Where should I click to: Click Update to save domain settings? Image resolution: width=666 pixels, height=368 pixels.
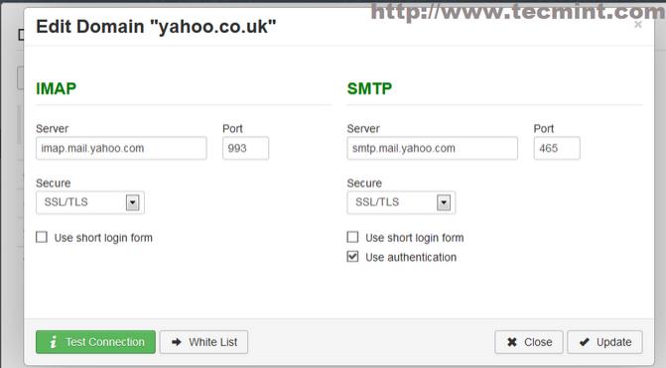pos(604,342)
